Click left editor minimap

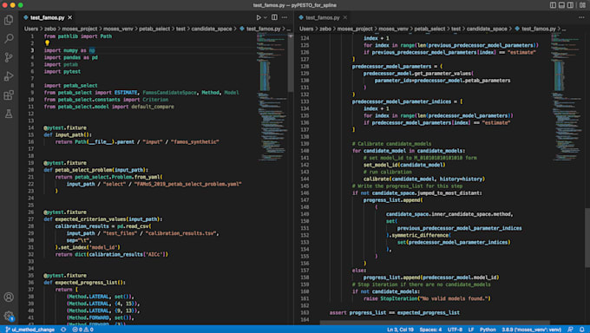coord(272,98)
